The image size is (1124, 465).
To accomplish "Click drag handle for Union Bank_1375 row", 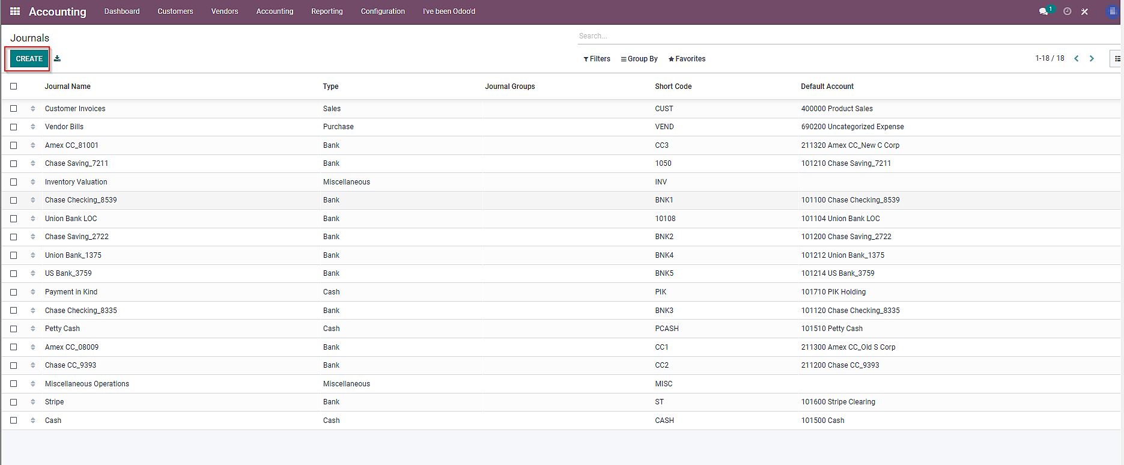I will 33,255.
